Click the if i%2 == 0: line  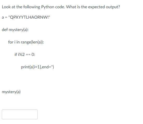[x=25, y=54]
